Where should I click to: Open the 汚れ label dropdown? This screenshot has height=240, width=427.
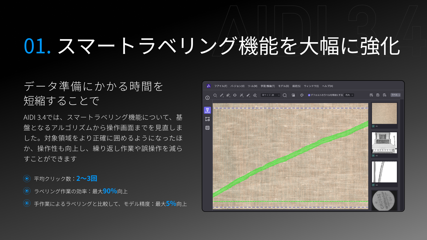pyautogui.click(x=349, y=95)
